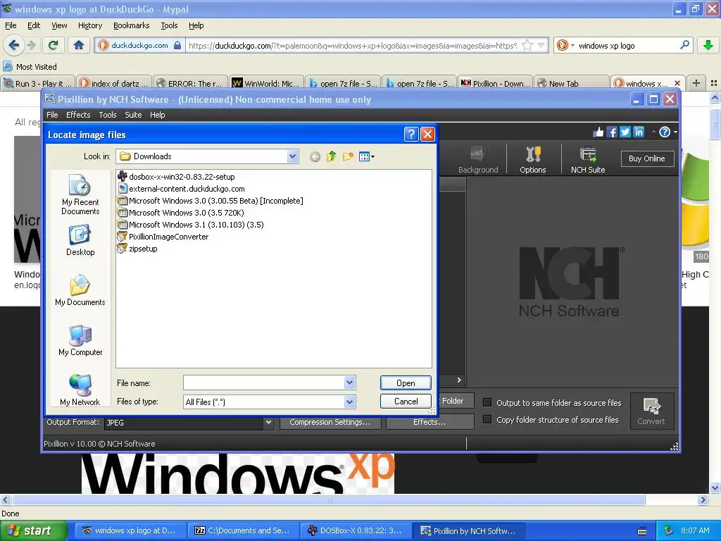Click the Background toolbar icon in Pixillion
Image resolution: width=721 pixels, height=541 pixels.
click(x=478, y=160)
